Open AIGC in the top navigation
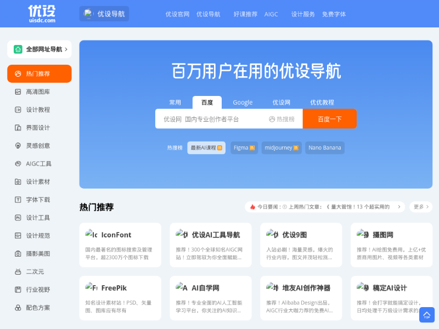This screenshot has height=329, width=439. (271, 14)
